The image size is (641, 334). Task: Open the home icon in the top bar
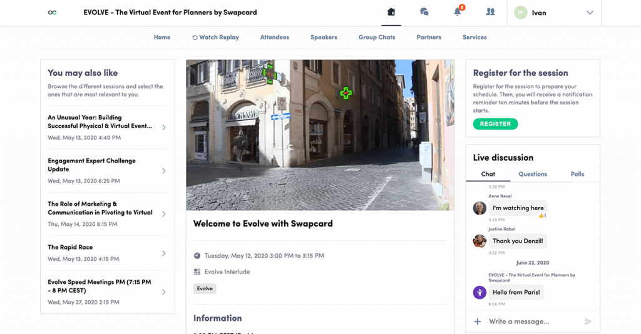[391, 12]
